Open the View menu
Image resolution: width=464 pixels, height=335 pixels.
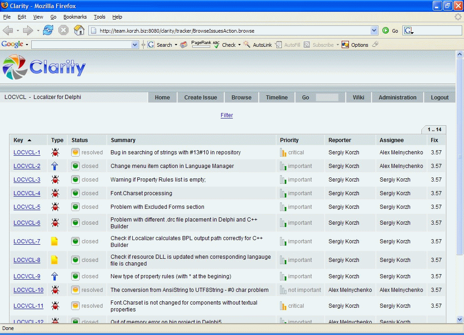click(x=38, y=17)
